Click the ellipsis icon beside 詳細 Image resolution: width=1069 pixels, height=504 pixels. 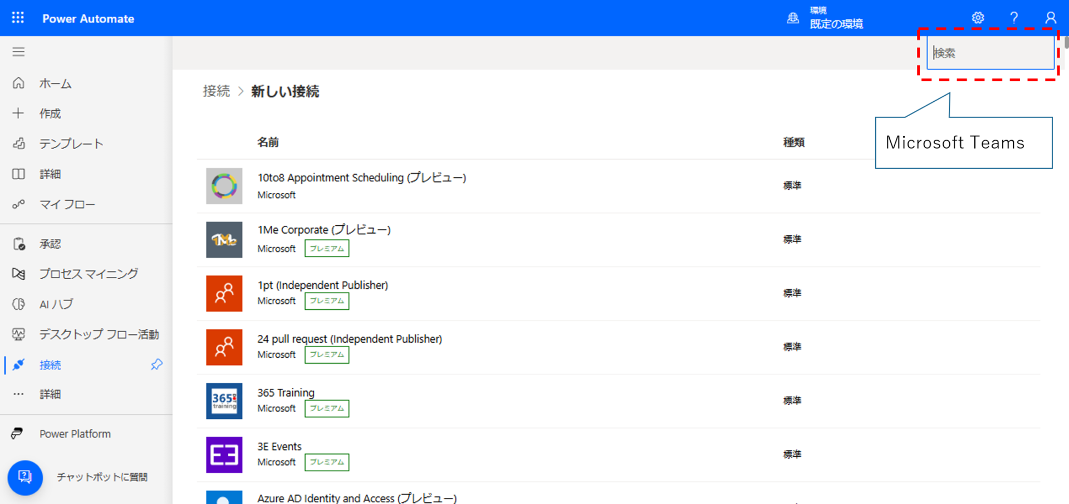tap(18, 394)
